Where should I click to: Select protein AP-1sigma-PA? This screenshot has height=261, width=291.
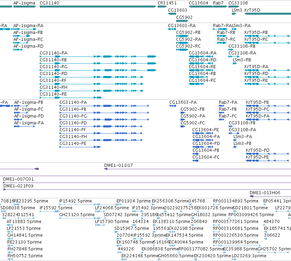(25, 126)
